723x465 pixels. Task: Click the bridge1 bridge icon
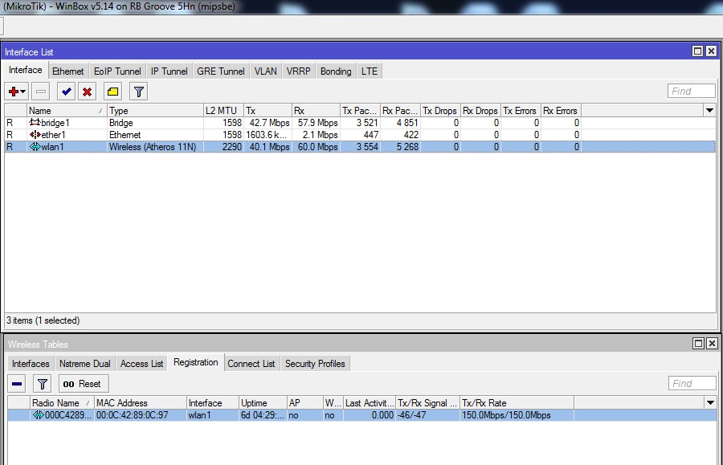coord(35,123)
